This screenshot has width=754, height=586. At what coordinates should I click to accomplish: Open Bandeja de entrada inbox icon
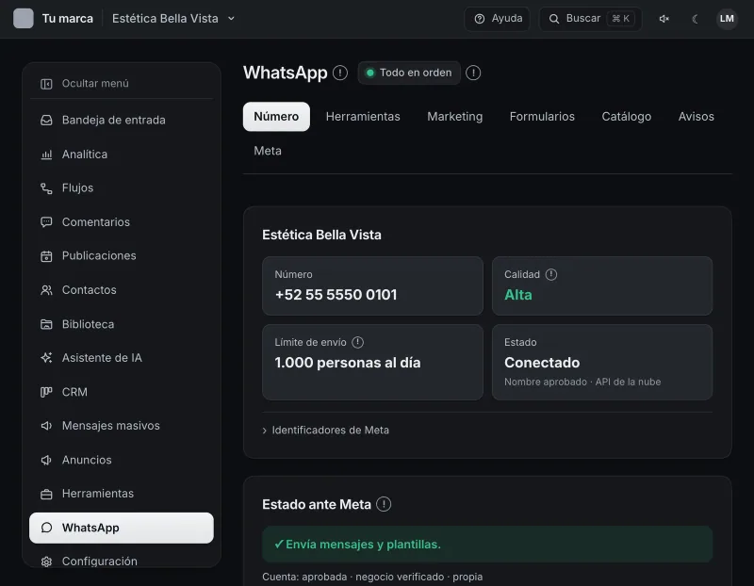46,121
